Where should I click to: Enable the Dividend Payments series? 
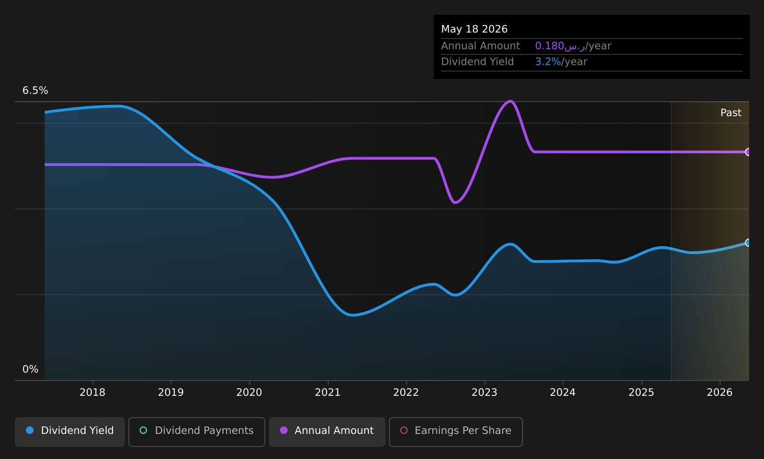pyautogui.click(x=197, y=432)
